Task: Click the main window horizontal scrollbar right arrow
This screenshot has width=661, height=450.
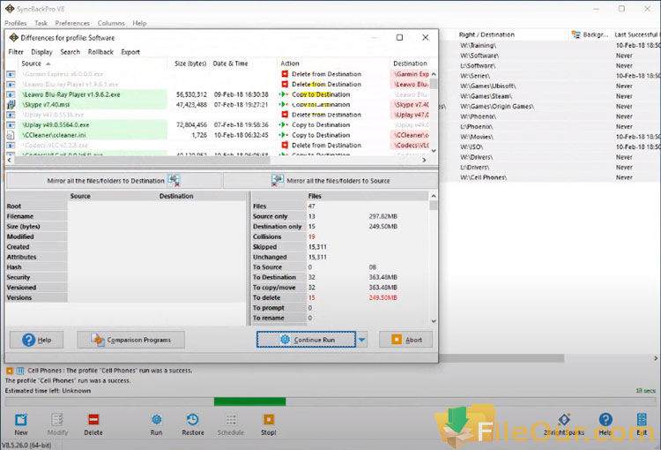Action: point(656,358)
